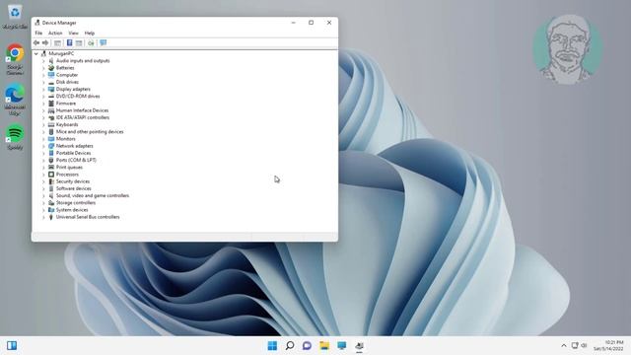
Task: Click the Software devices icon
Action: pyautogui.click(x=51, y=188)
